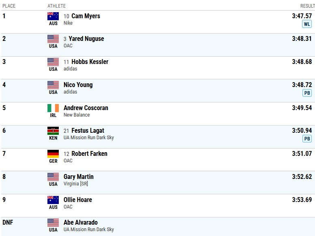Open Gary Martin's athlete profile
315x236 pixels.
(x=78, y=177)
